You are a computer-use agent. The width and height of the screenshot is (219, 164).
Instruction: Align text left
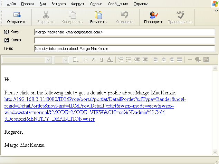tap(155, 60)
